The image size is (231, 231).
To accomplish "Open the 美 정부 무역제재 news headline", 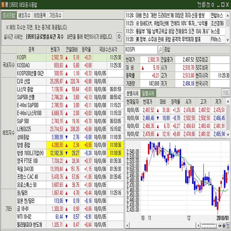I will [x=168, y=39].
